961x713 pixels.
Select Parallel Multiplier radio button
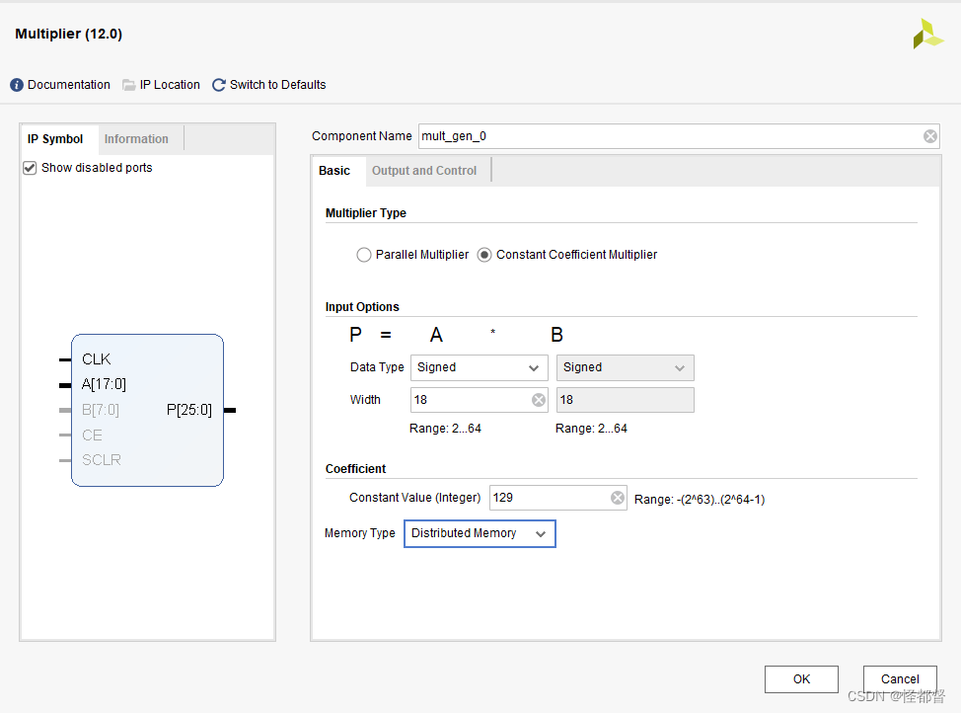pos(363,255)
